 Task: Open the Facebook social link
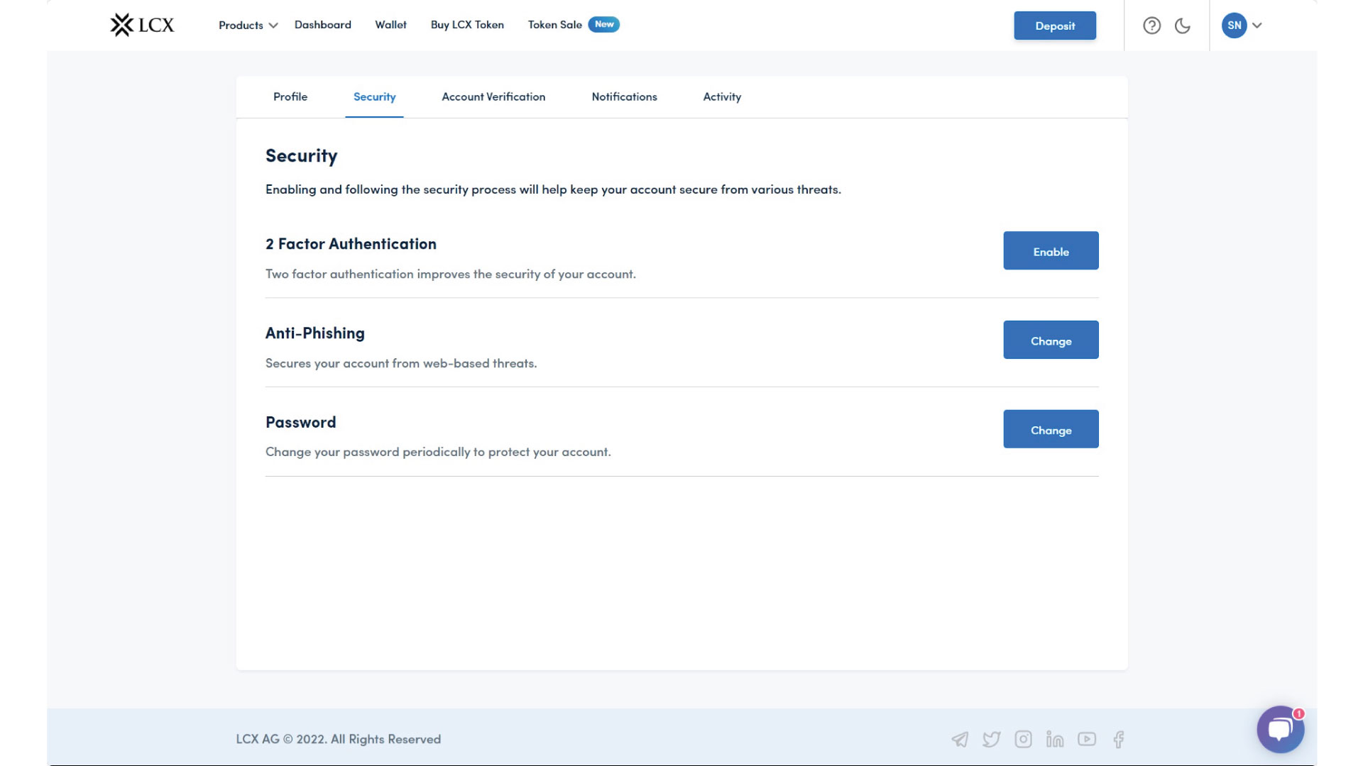point(1119,740)
